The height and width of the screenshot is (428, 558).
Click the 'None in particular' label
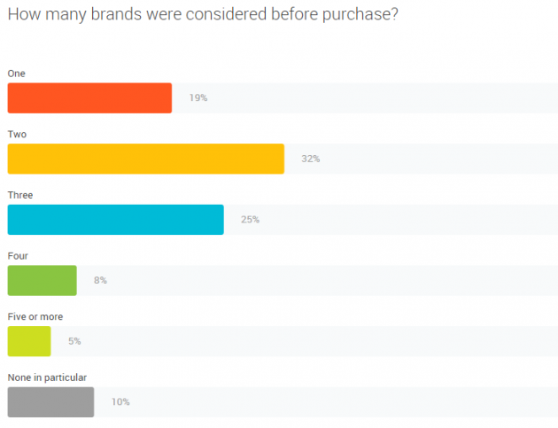coord(46,377)
